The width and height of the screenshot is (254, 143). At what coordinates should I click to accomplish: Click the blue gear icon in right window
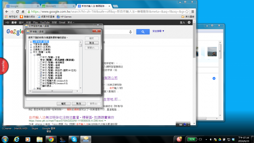tap(214, 78)
